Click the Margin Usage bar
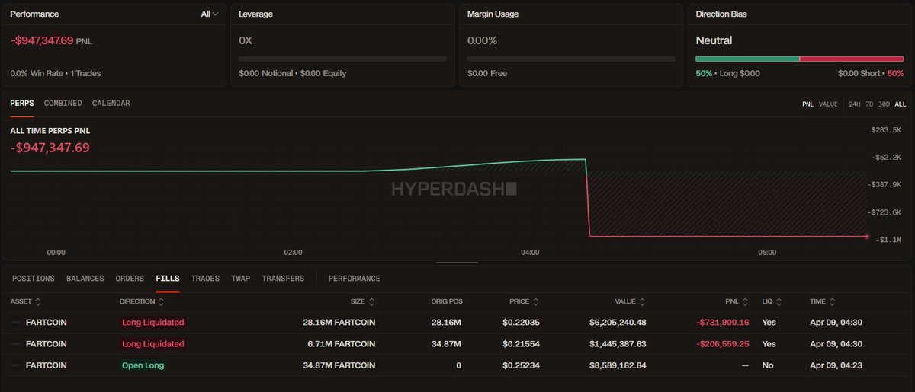This screenshot has width=915, height=392. click(x=571, y=59)
